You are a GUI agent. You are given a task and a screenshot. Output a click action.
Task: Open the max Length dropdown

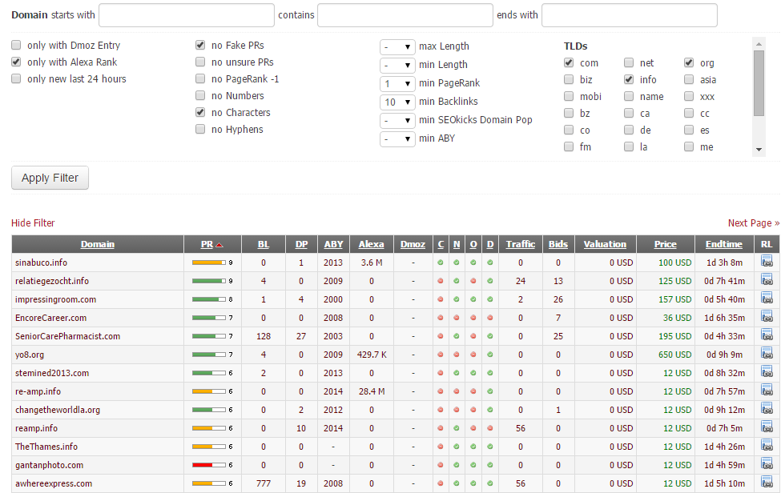coord(397,46)
